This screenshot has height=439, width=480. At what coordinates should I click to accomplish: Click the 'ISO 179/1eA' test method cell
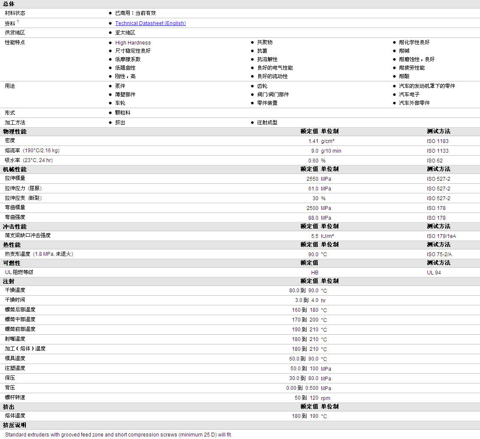[441, 236]
